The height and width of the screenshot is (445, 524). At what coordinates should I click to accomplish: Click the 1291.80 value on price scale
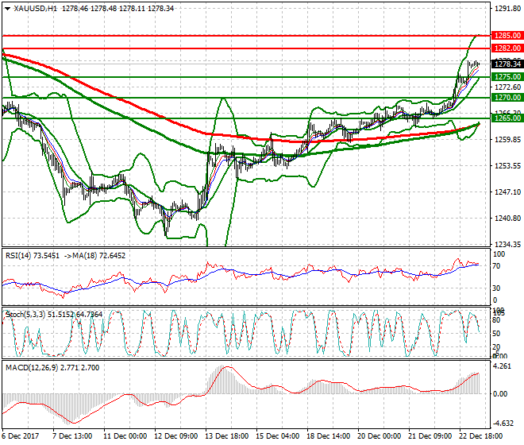click(506, 10)
